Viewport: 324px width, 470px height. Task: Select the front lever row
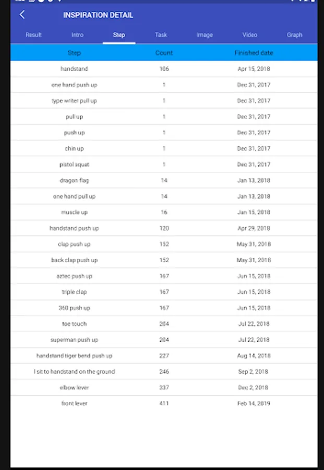pyautogui.click(x=74, y=404)
